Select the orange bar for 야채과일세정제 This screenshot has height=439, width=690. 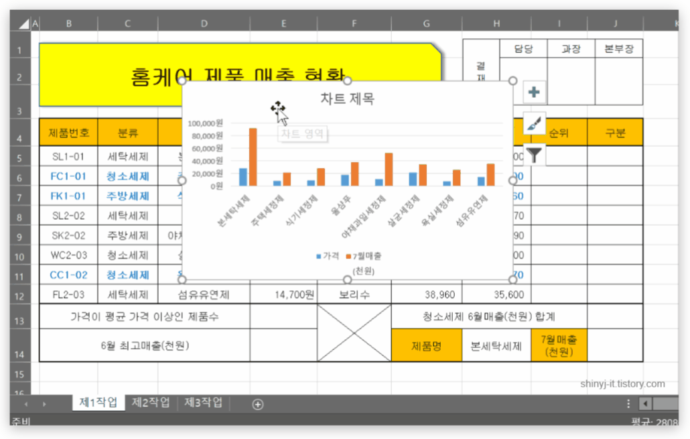tap(389, 170)
